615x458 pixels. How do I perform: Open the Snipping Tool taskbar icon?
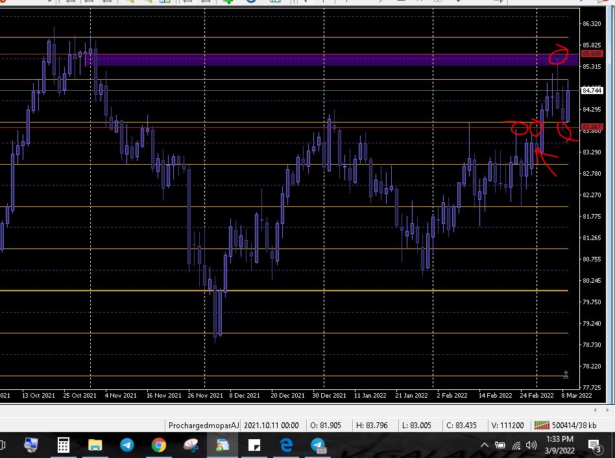coord(191,445)
